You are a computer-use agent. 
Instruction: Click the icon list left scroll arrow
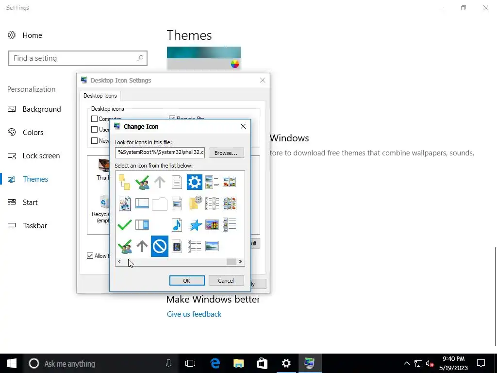tap(119, 262)
